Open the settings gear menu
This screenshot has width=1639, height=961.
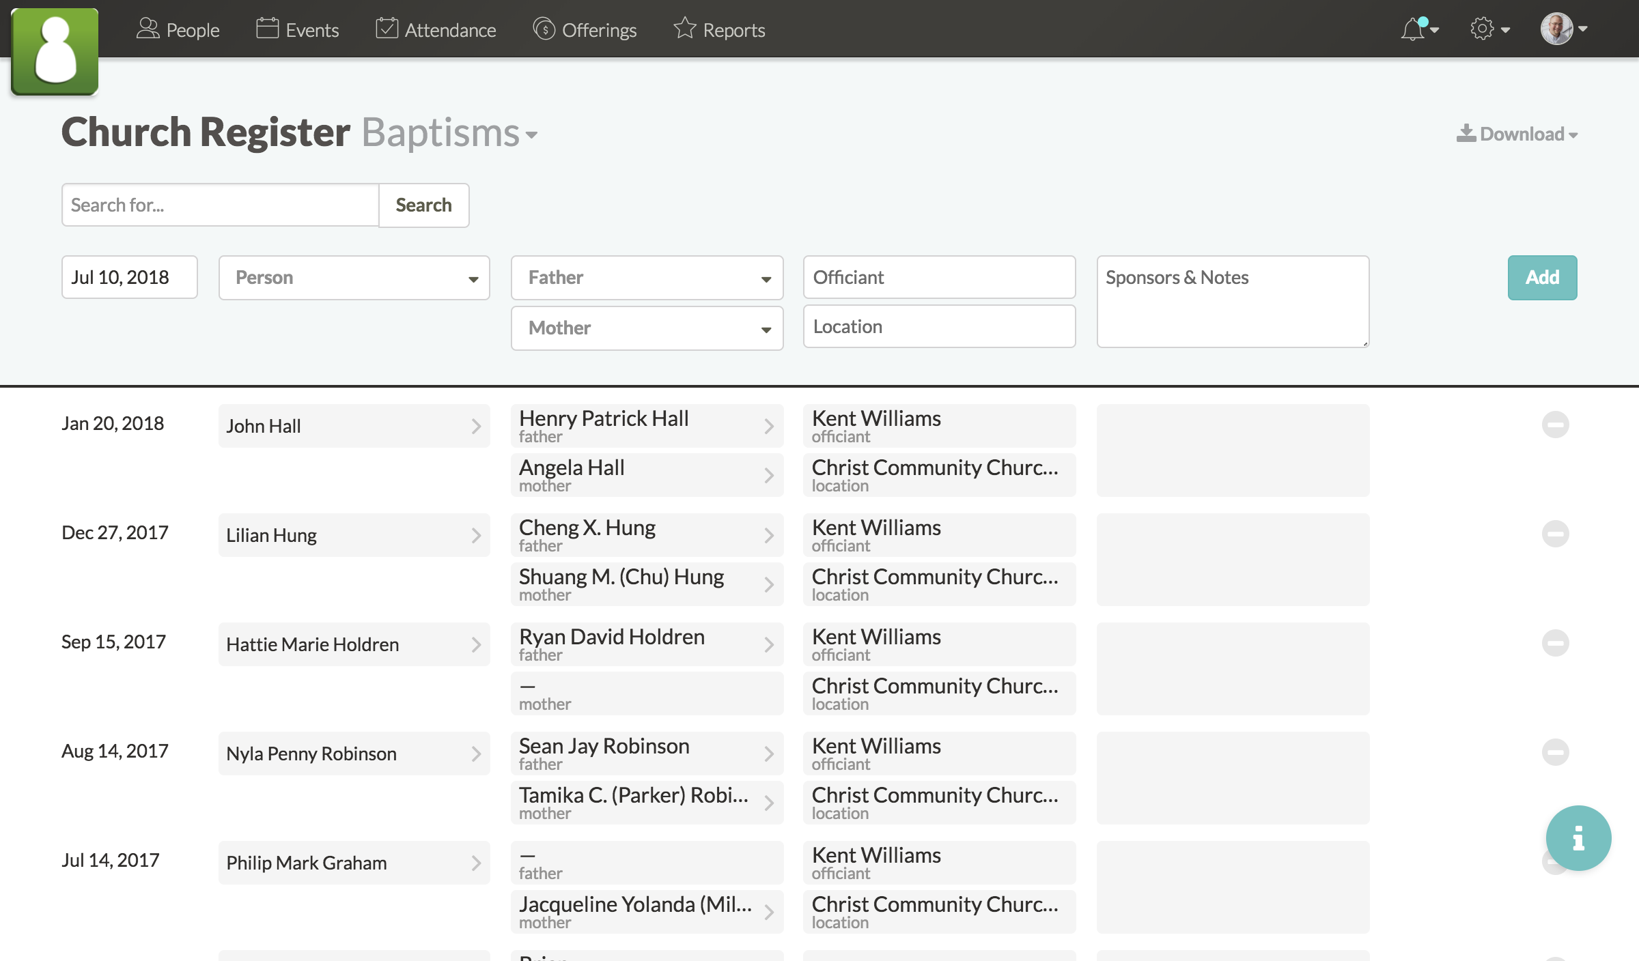(x=1489, y=29)
